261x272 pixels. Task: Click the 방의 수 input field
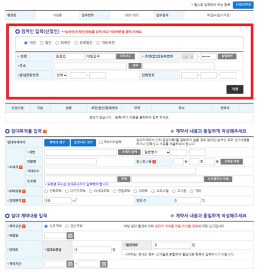[x=187, y=201]
